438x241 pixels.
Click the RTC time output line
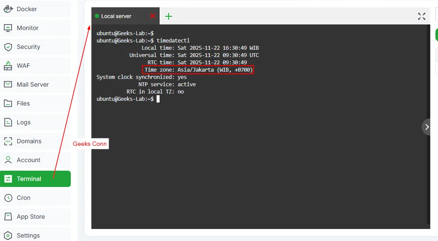pos(197,62)
